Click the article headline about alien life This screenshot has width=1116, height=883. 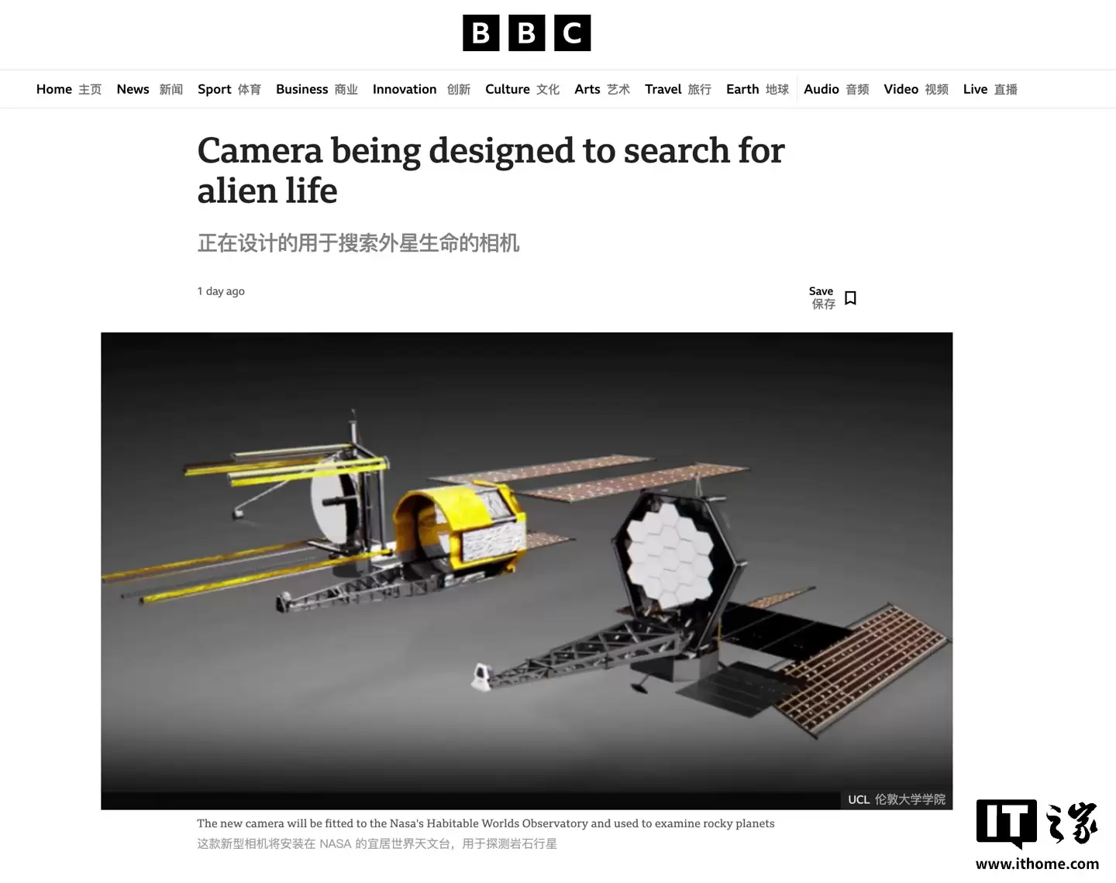coord(491,170)
